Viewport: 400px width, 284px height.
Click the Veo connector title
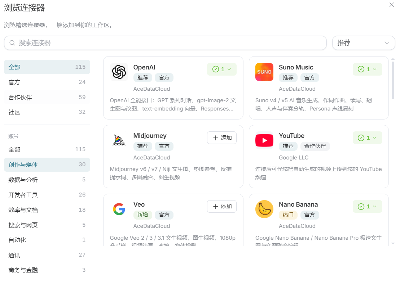tap(139, 204)
